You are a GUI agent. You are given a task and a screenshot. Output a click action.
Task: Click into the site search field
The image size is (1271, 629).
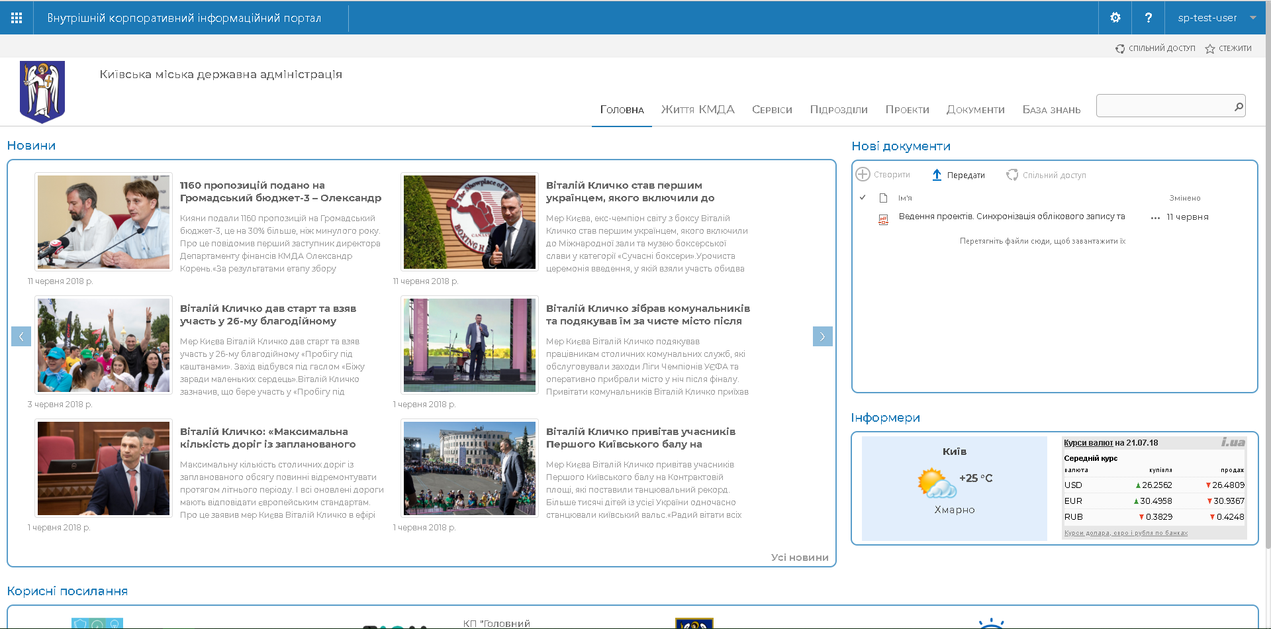(1162, 106)
